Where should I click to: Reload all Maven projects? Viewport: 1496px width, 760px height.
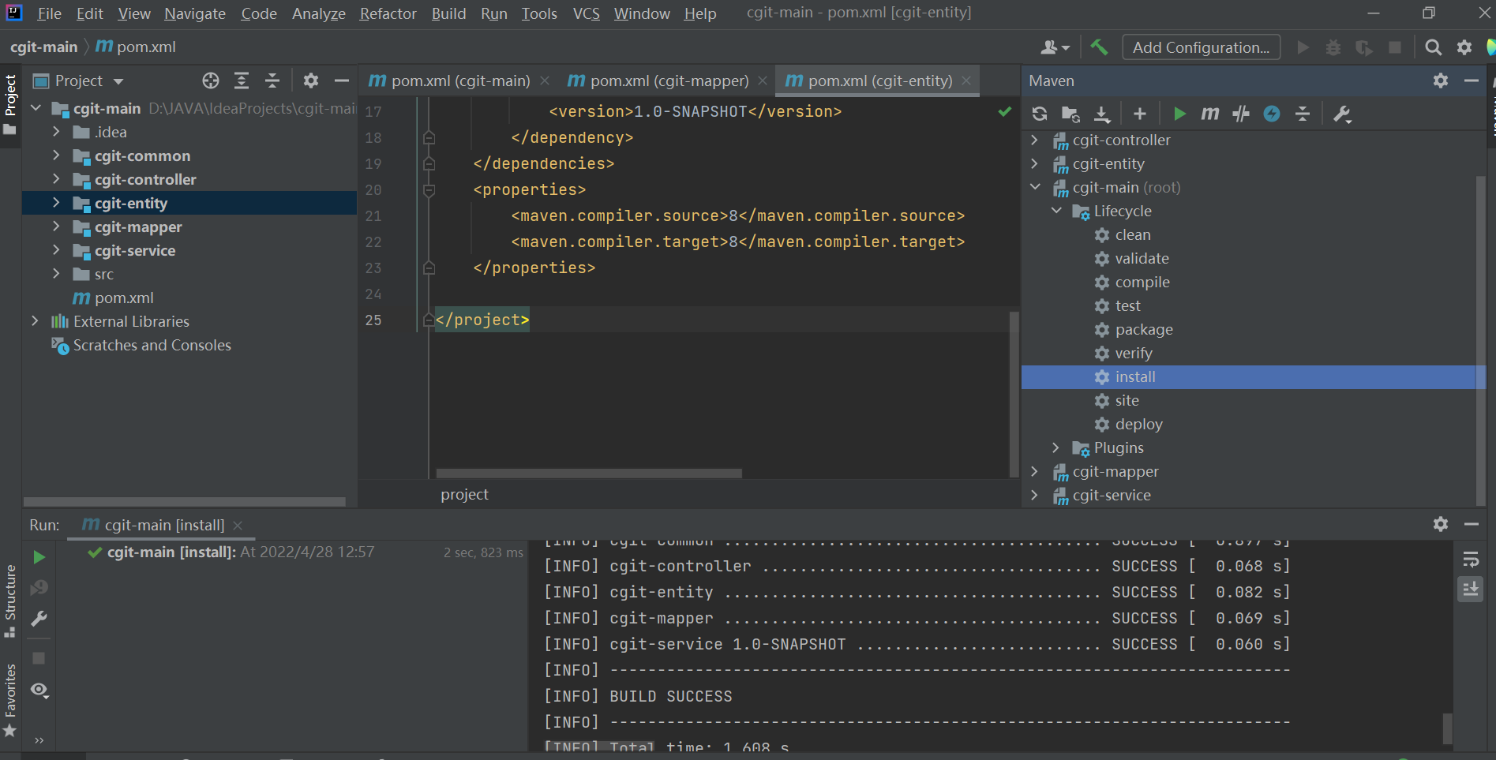click(1040, 114)
